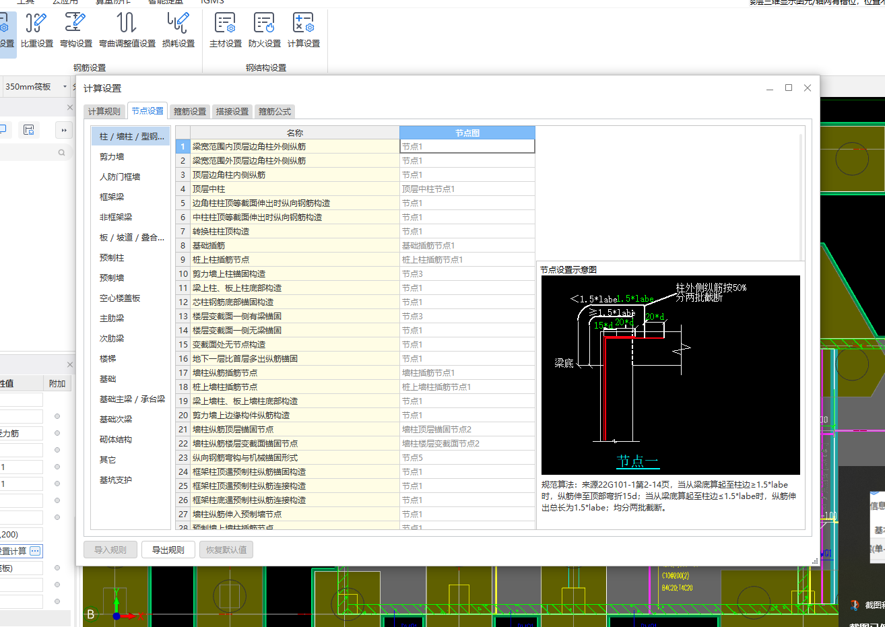
Task: Select the 基坑支护 category
Action: (131, 480)
